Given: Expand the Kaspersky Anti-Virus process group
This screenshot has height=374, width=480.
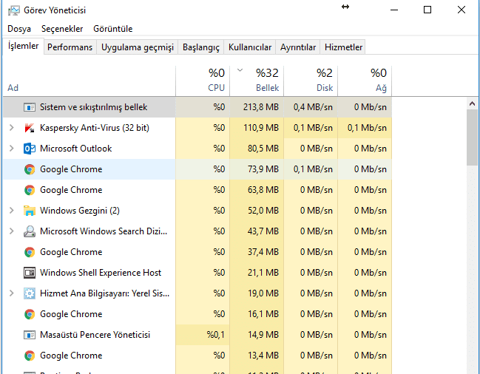Looking at the screenshot, I should point(12,128).
